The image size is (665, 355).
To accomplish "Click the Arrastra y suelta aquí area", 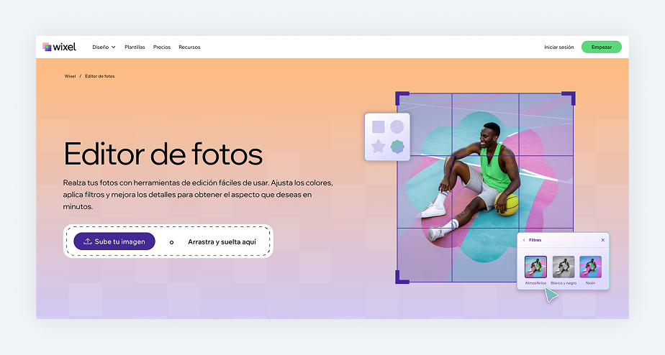I will (x=222, y=242).
